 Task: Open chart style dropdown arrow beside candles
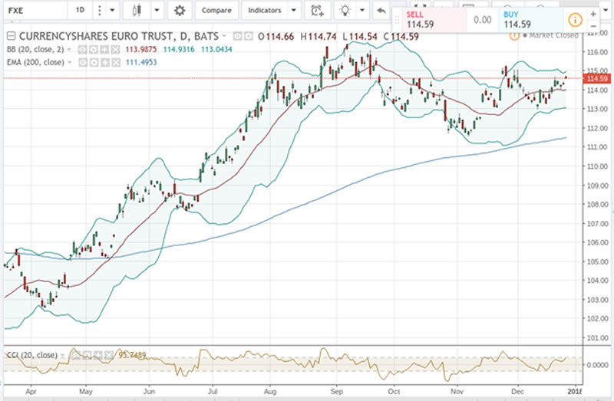coord(157,11)
